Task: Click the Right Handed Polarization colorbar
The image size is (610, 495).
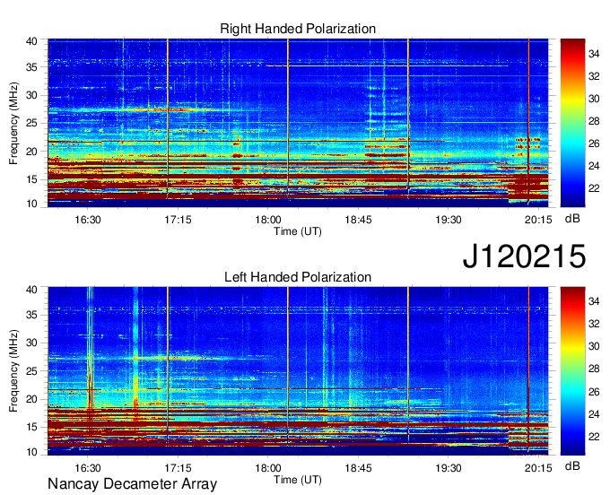Action: click(572, 123)
